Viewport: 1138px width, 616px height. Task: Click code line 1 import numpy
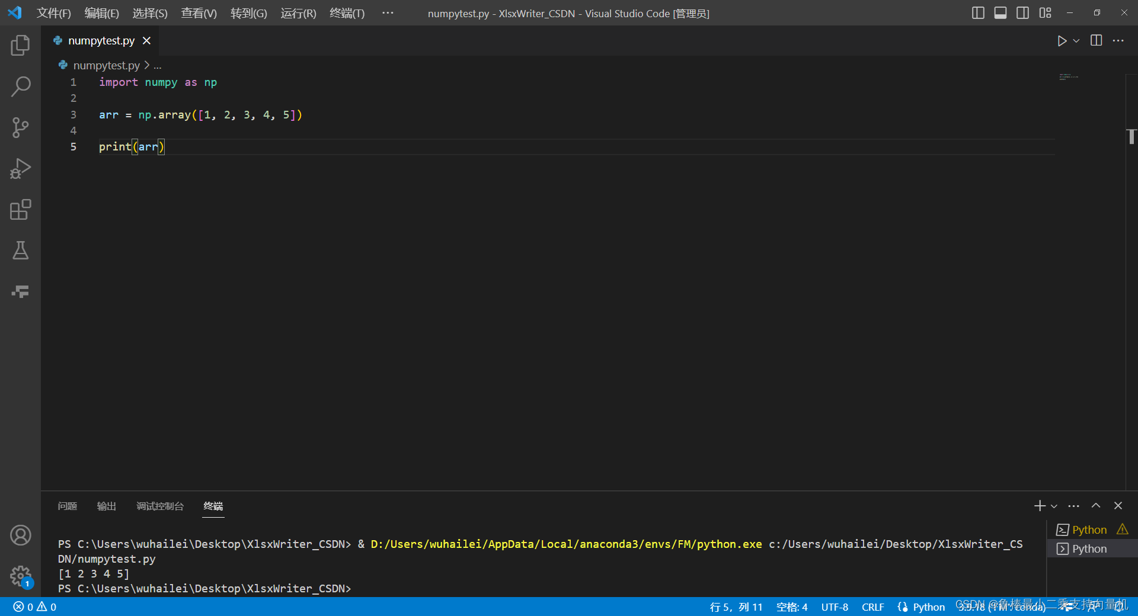click(158, 82)
